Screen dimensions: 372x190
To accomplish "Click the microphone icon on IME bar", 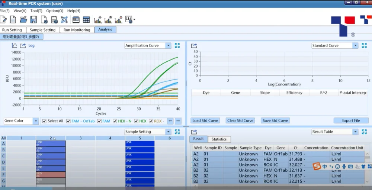I will click(344, 167).
